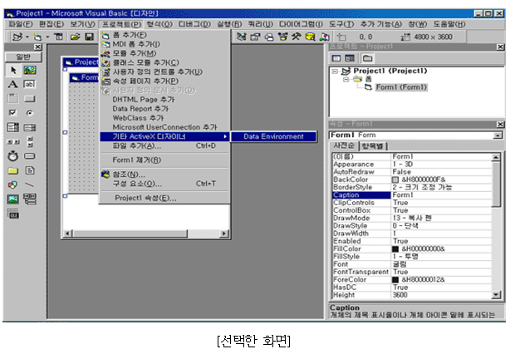
Task: Select the Timer control tool
Action: [x=13, y=155]
